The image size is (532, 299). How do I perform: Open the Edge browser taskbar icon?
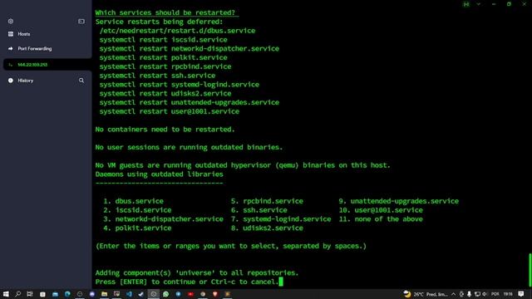click(x=67, y=294)
